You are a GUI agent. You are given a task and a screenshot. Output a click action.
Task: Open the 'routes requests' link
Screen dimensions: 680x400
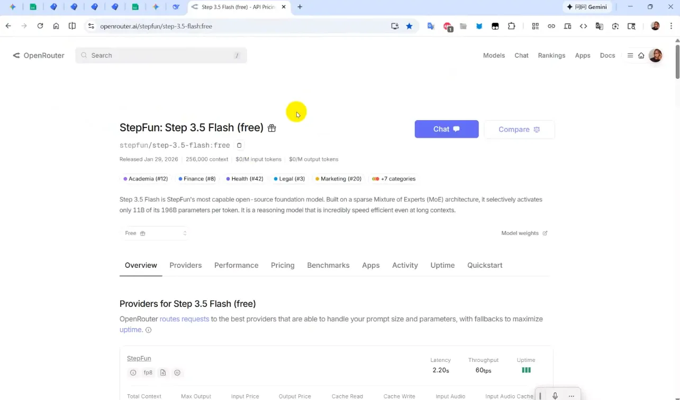184,319
